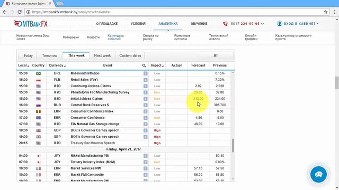The image size is (339, 190).
Task: Sort by Impact column header
Action: pos(157,65)
